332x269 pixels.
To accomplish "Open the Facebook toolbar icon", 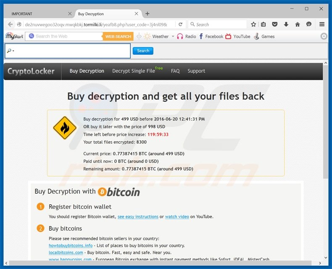I will click(x=201, y=37).
